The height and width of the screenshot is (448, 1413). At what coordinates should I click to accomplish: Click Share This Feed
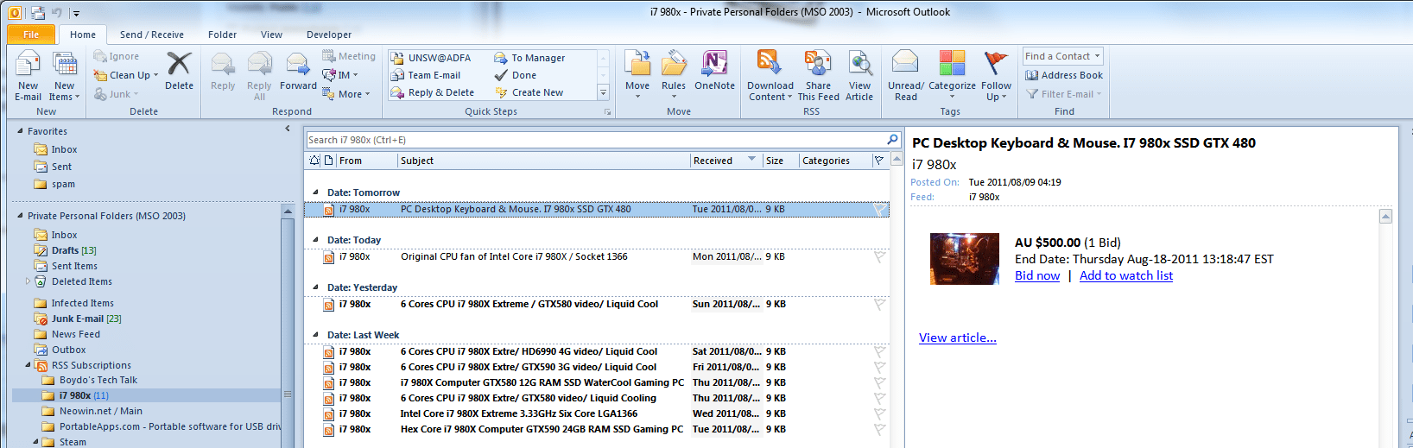(x=818, y=76)
